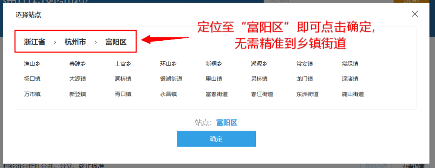Choose 灵桥镇 town
This screenshot has height=168, width=435.
pos(259,79)
